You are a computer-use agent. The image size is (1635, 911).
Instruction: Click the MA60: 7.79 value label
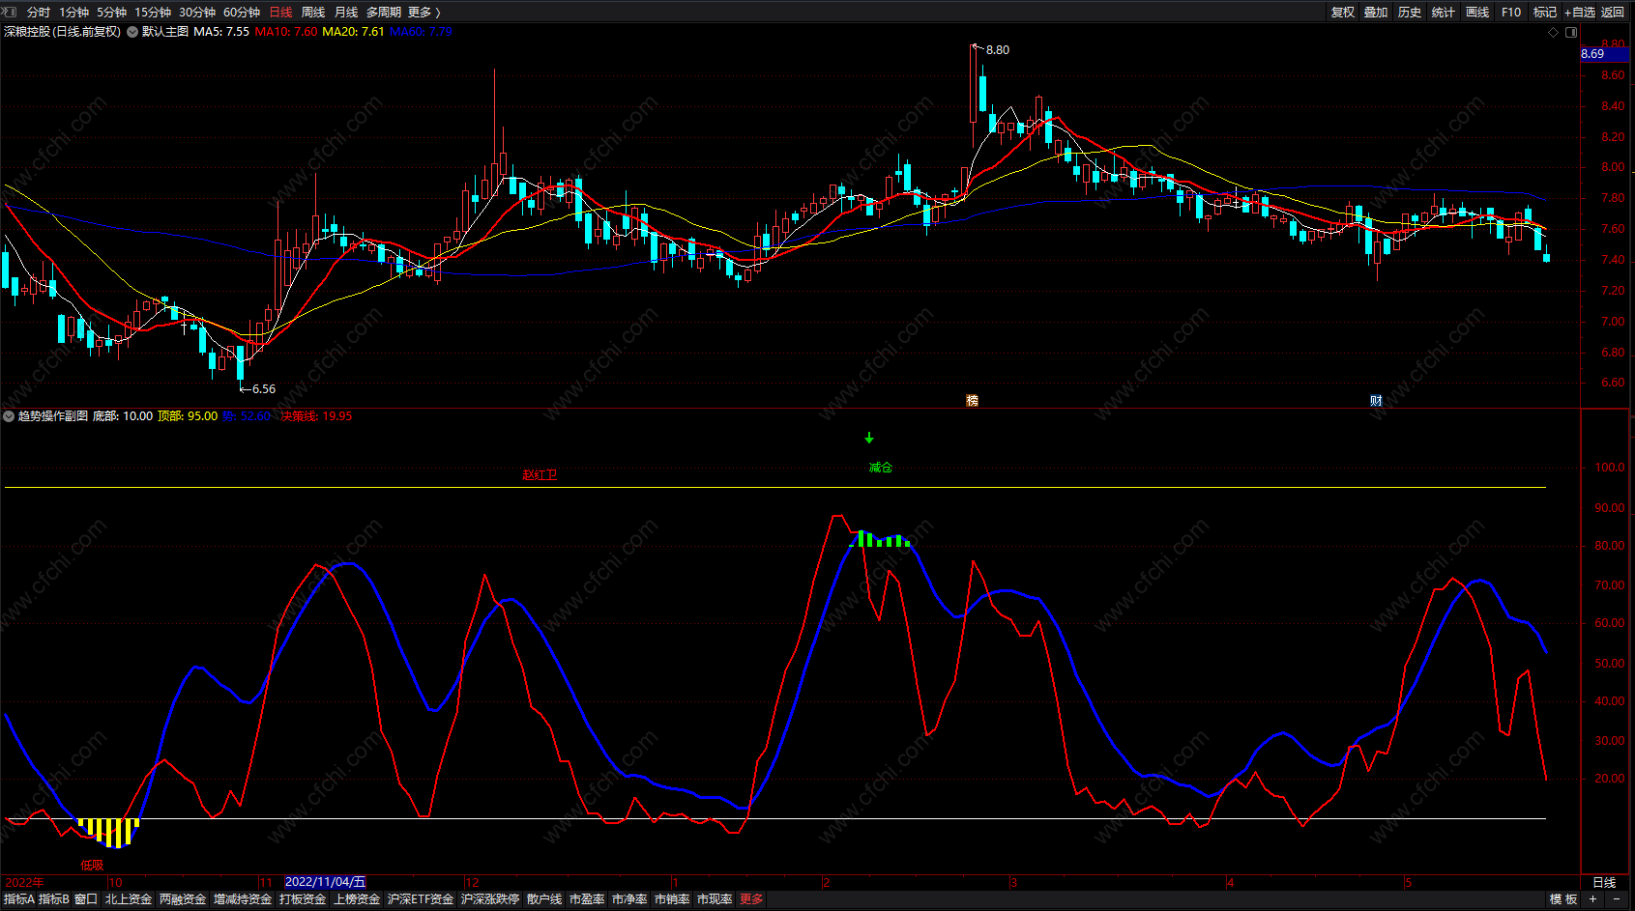[421, 32]
